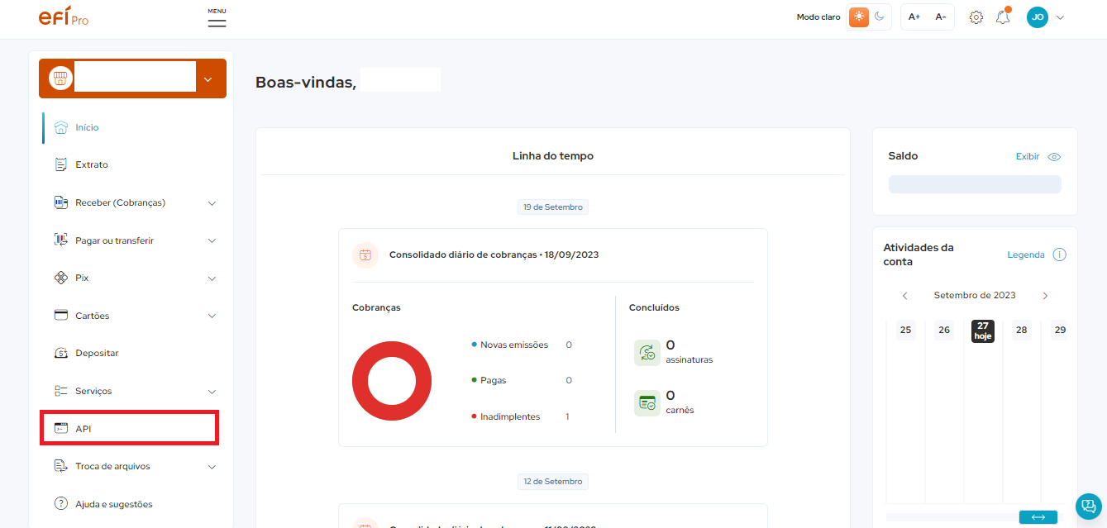This screenshot has height=528, width=1107.
Task: Open settings via the gear icon
Action: (976, 17)
